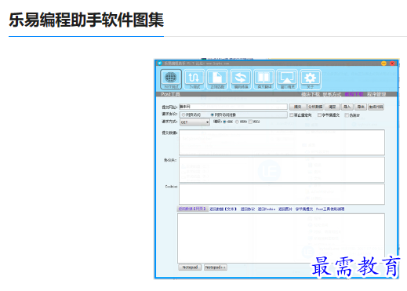The height and width of the screenshot is (291, 407).
Task: Open the About gear icon
Action: 311,79
